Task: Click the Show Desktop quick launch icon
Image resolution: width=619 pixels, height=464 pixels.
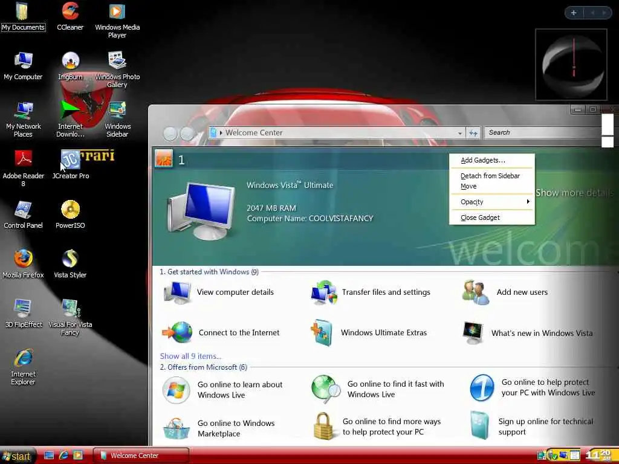Action: (x=49, y=456)
